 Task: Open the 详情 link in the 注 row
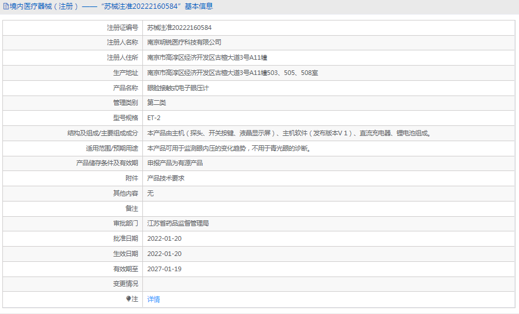(x=153, y=299)
